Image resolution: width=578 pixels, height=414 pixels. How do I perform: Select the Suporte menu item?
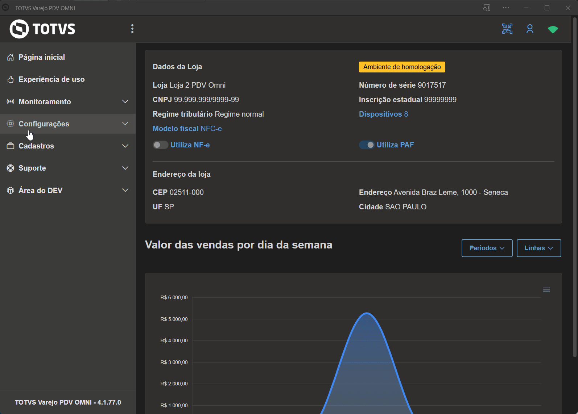click(68, 168)
